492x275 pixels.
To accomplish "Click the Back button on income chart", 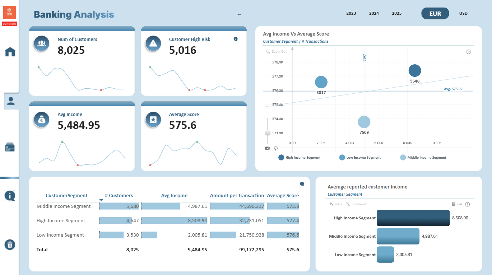I will (336, 204).
